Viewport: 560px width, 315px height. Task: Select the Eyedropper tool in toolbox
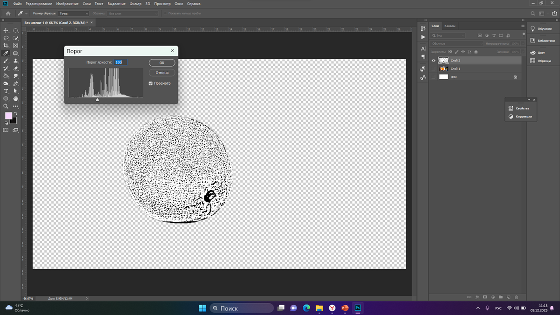coord(6,53)
